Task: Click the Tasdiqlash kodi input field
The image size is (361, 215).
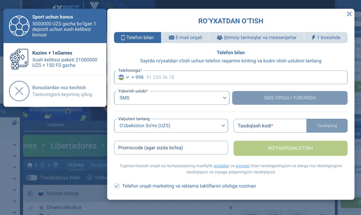Action: [270, 126]
